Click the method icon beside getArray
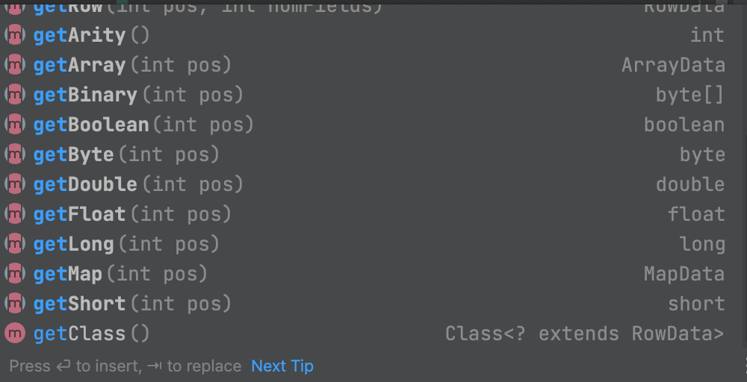The width and height of the screenshot is (747, 382). tap(15, 65)
